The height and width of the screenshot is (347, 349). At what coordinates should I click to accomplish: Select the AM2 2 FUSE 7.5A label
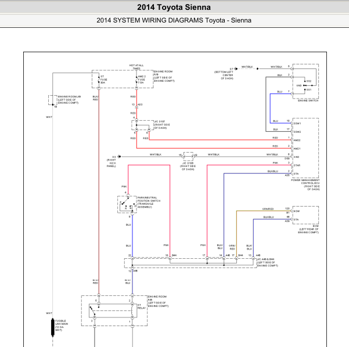coord(142,79)
